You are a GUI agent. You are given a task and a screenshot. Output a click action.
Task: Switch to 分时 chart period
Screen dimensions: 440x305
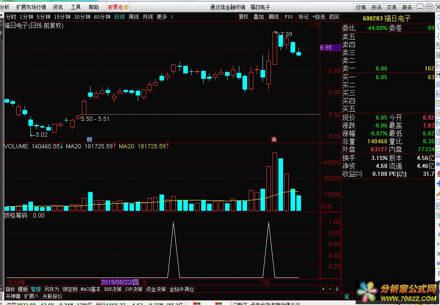11,17
